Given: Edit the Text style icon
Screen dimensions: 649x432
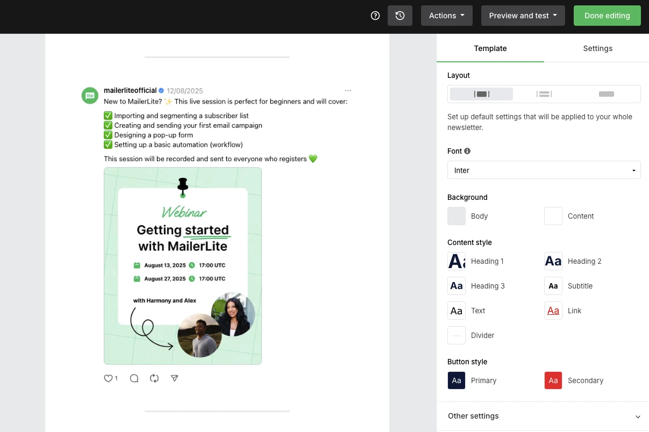Looking at the screenshot, I should [x=457, y=311].
